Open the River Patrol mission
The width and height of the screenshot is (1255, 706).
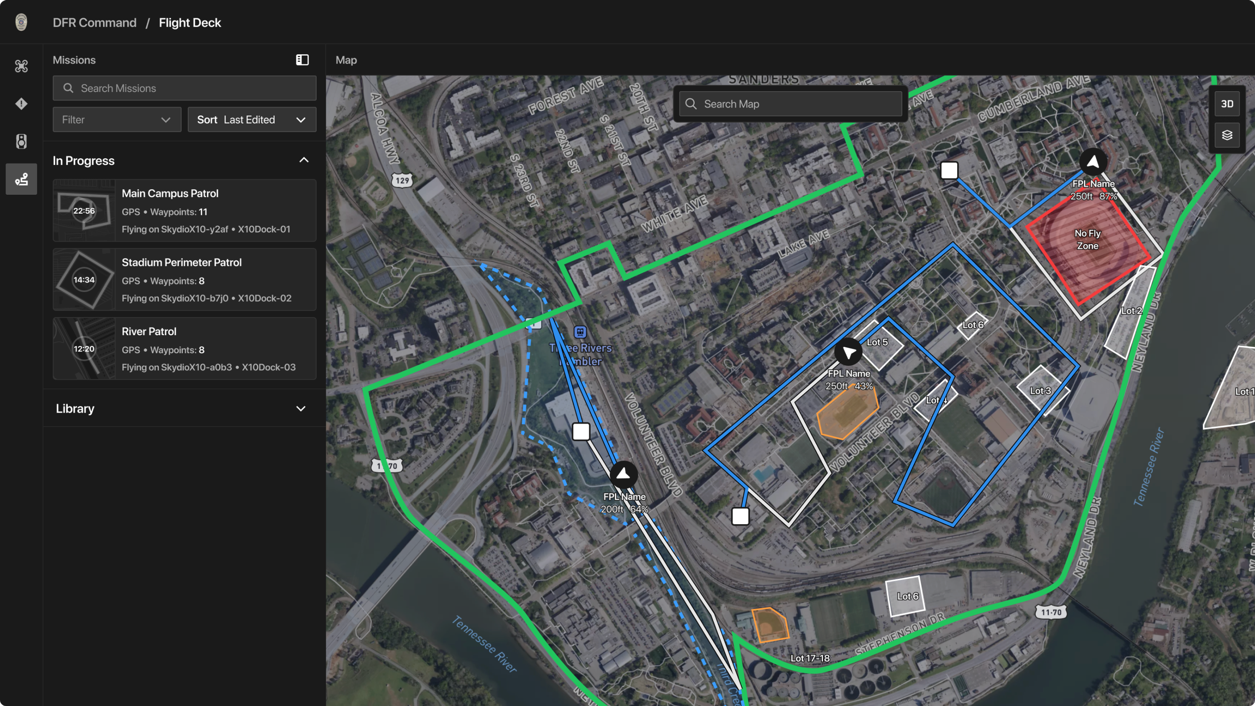[x=184, y=349]
